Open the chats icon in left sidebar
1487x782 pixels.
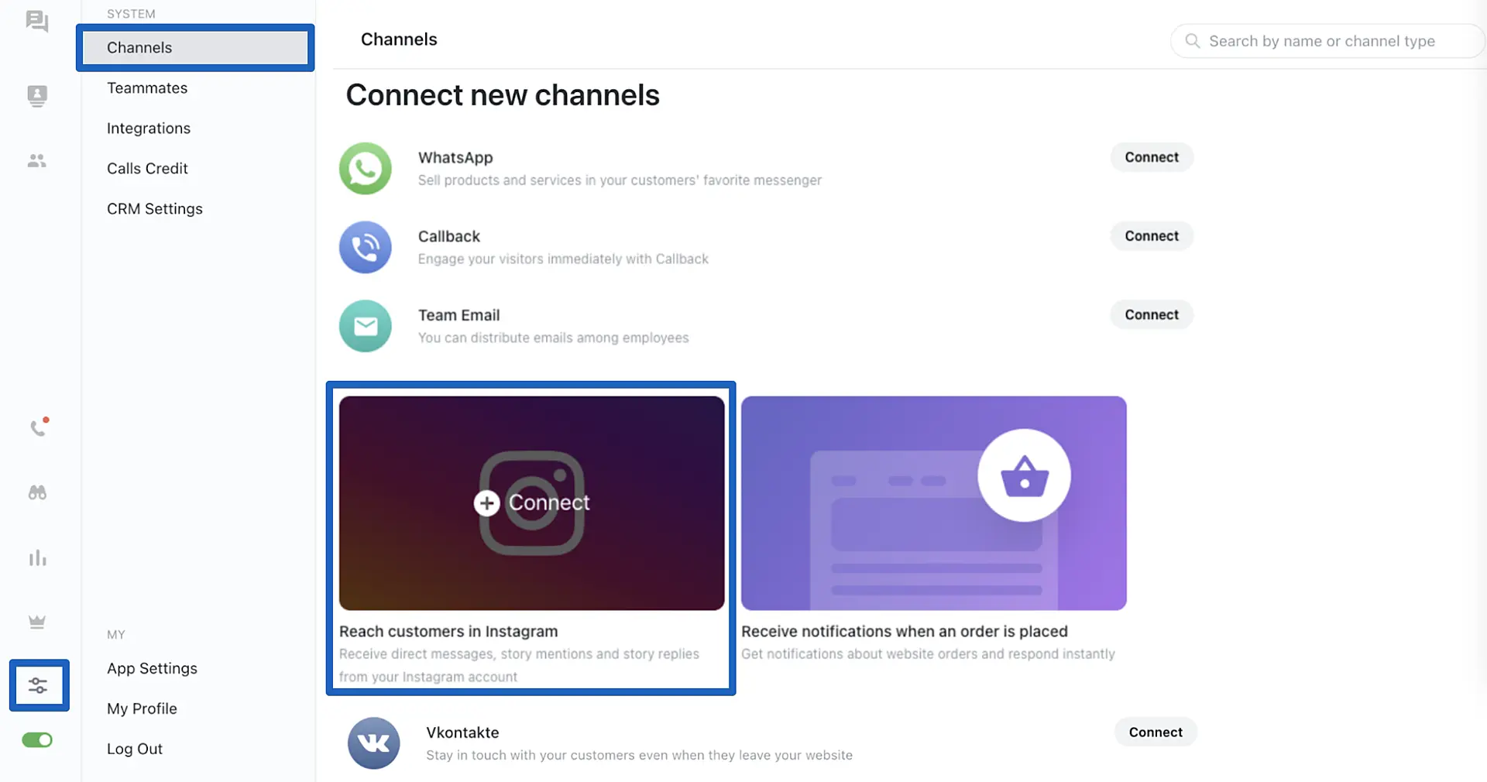(x=36, y=21)
